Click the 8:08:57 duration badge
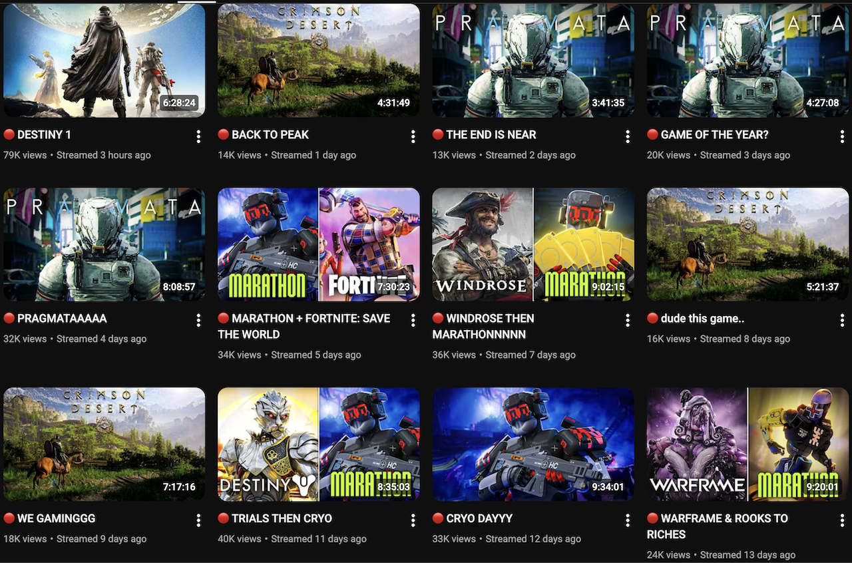852x563 pixels. click(180, 287)
